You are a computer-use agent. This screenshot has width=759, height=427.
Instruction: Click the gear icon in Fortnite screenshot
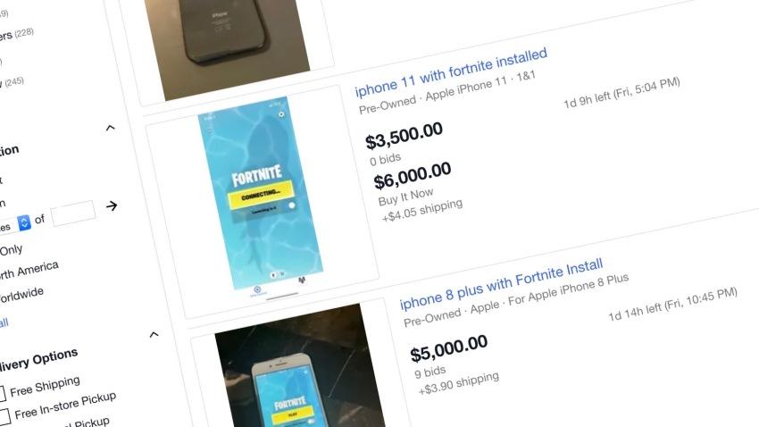click(x=281, y=114)
